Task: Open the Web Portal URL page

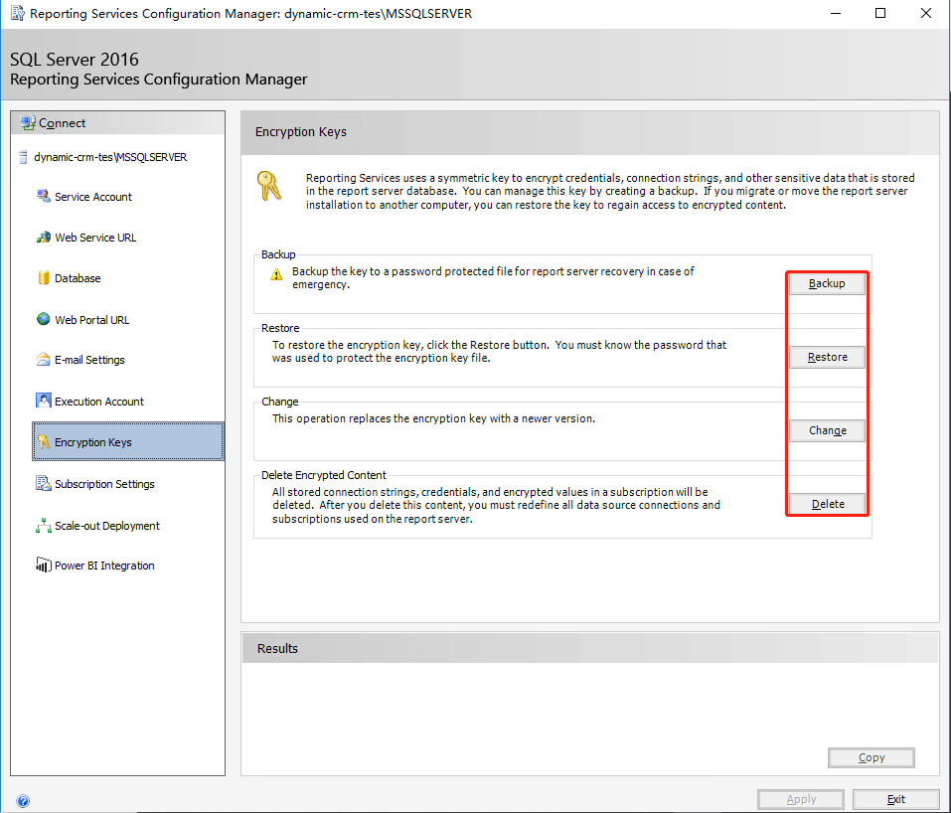Action: click(x=91, y=320)
